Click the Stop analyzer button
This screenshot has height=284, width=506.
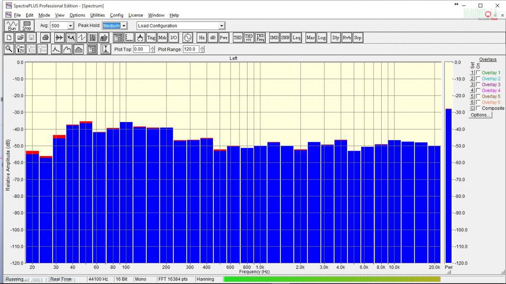tap(27, 26)
